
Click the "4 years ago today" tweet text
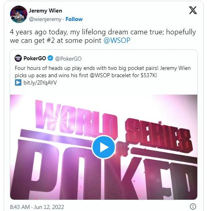point(103,36)
